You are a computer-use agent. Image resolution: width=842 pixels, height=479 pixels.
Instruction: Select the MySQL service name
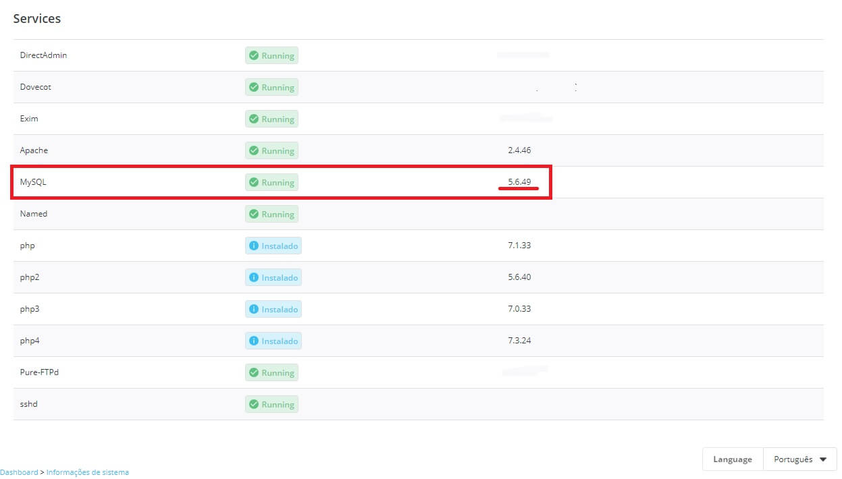(33, 182)
